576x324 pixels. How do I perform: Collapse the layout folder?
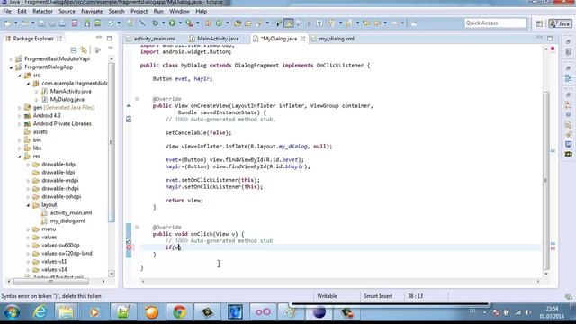click(28, 205)
